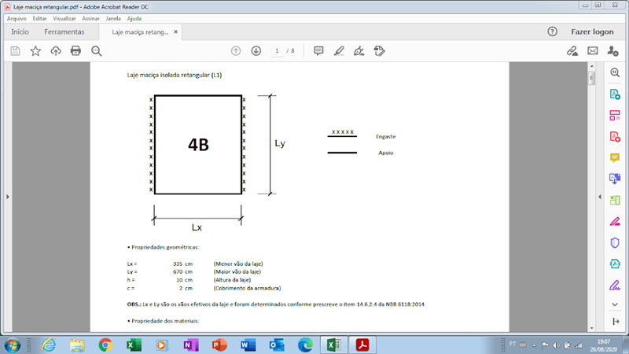Send file by email envelope icon
Image resolution: width=629 pixels, height=354 pixels.
(x=593, y=51)
